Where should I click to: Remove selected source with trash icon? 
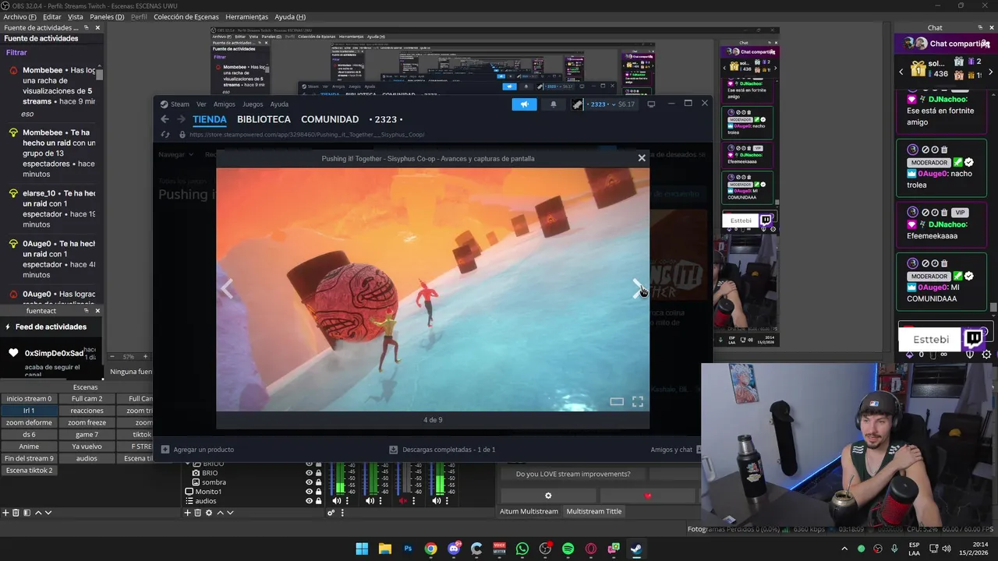coord(197,513)
